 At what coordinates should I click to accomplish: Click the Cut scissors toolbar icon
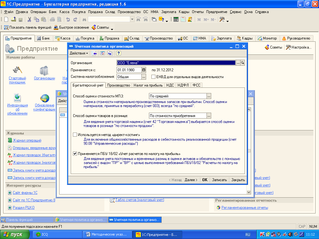pyautogui.click(x=29, y=20)
